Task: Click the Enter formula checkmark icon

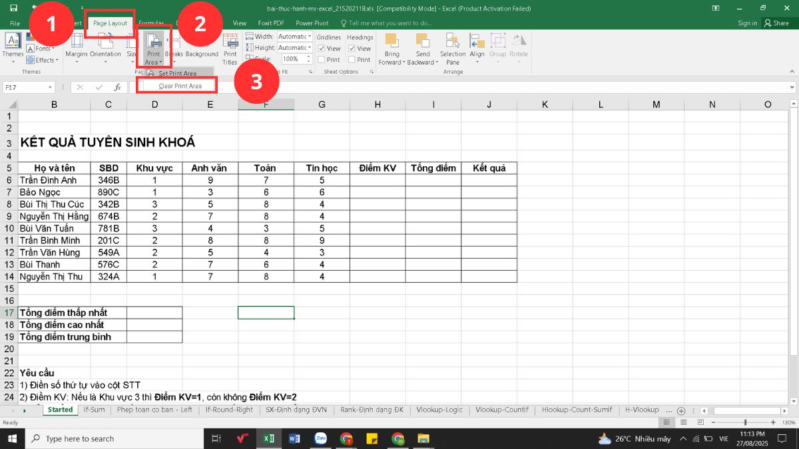Action: (x=99, y=87)
